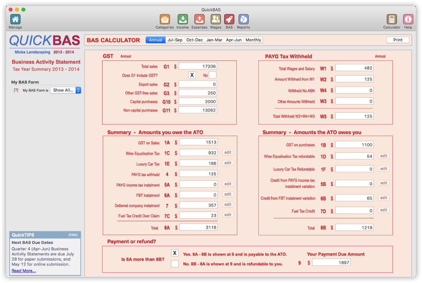
Task: Check the No box under Is 8A more than 8B
Action: point(175,263)
